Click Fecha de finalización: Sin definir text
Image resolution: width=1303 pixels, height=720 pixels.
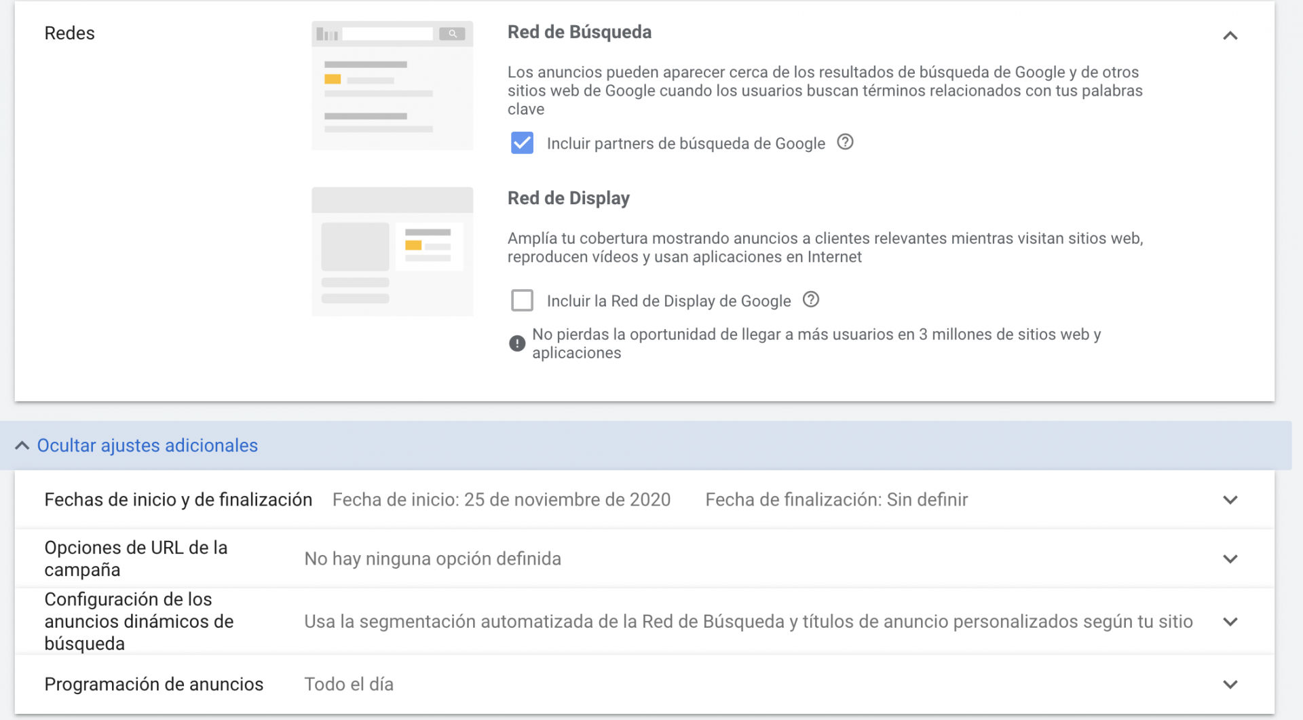pos(837,500)
